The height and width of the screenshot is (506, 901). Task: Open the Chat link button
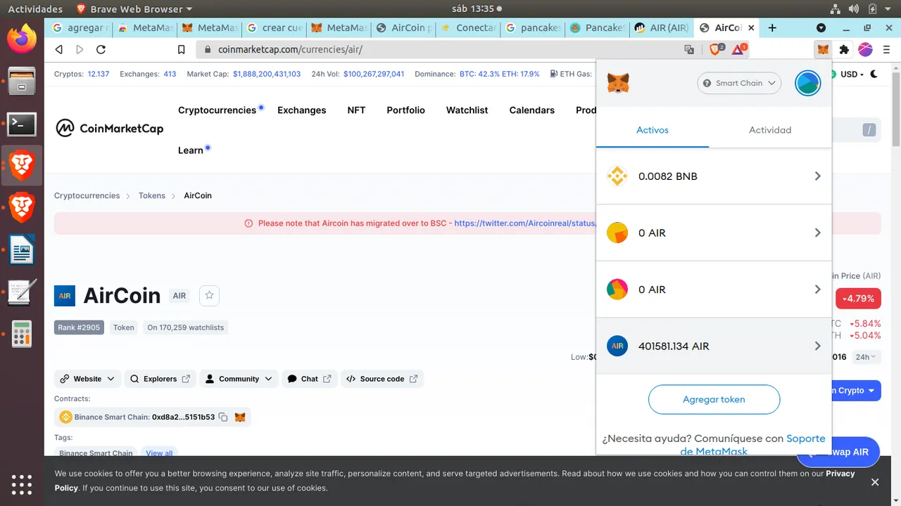pyautogui.click(x=310, y=379)
